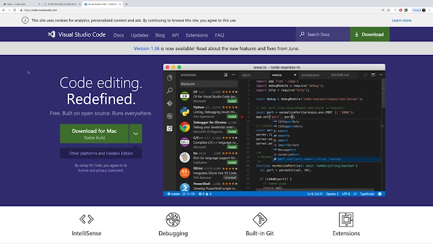433x244 pixels.
Task: Click Learn more in the cookie banner
Action: [401, 20]
